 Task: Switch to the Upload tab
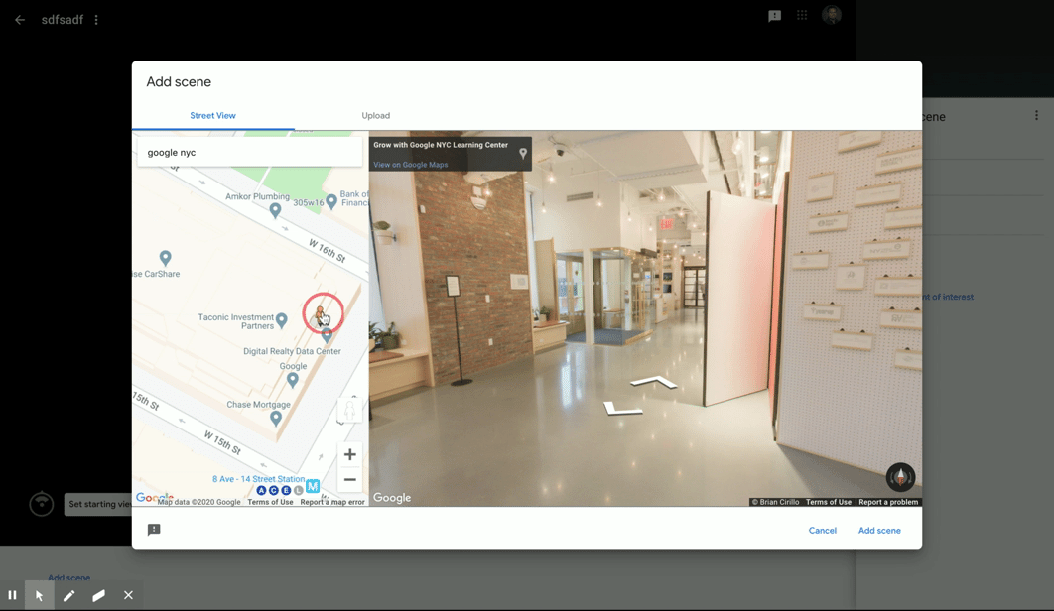(x=376, y=116)
